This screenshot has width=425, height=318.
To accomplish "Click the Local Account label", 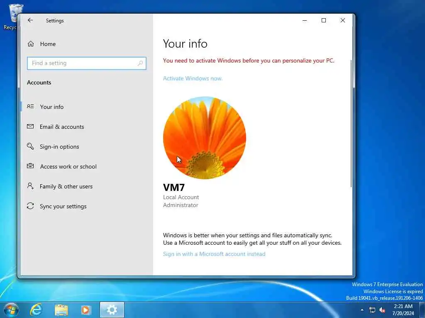I will point(181,197).
